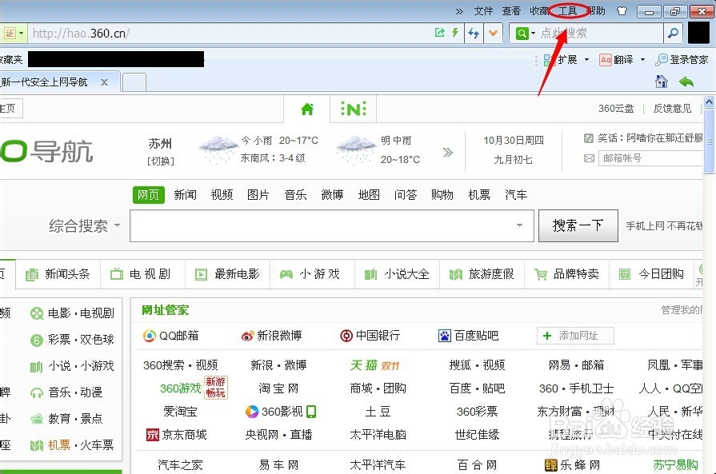Viewport: 716px width, 474px height.
Task: Open the main search box suggestion dropdown
Action: [x=519, y=225]
